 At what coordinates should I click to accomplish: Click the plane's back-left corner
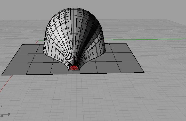pyautogui.click(x=22, y=45)
